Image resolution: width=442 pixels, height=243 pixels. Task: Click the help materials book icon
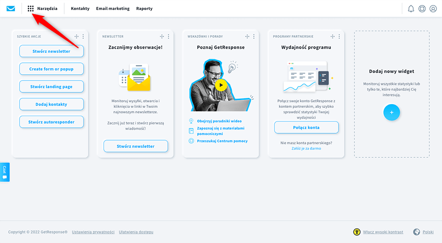point(191,131)
